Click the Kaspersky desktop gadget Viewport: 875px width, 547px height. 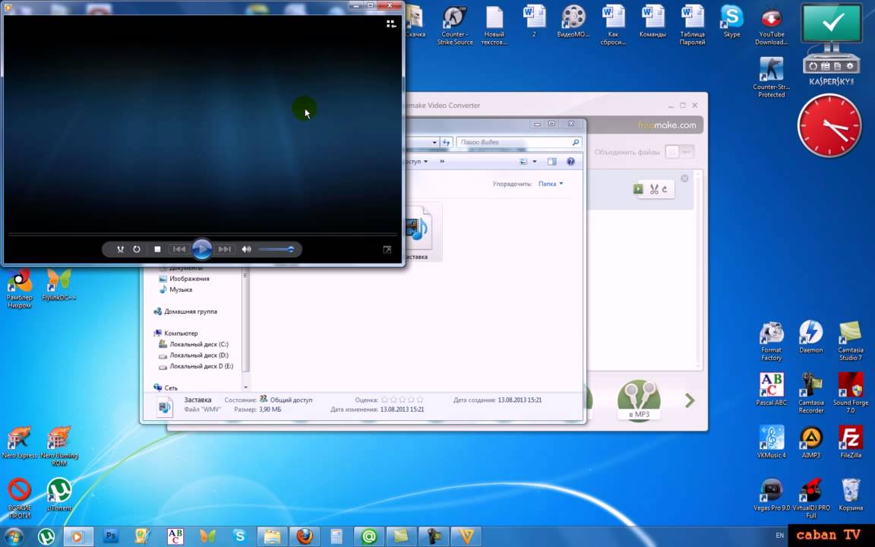pos(831,45)
